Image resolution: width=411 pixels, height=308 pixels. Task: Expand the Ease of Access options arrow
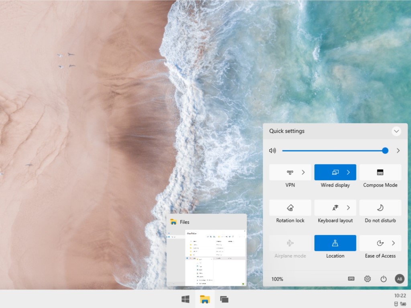pos(393,243)
